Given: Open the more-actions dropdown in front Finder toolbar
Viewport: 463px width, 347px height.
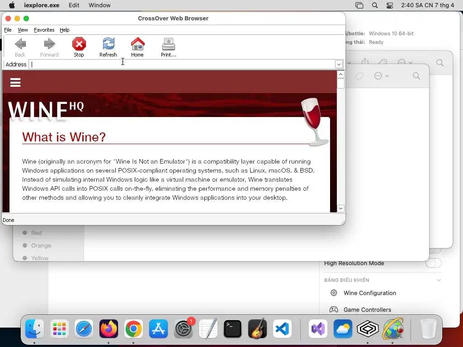Looking at the screenshot, I should pyautogui.click(x=381, y=76).
